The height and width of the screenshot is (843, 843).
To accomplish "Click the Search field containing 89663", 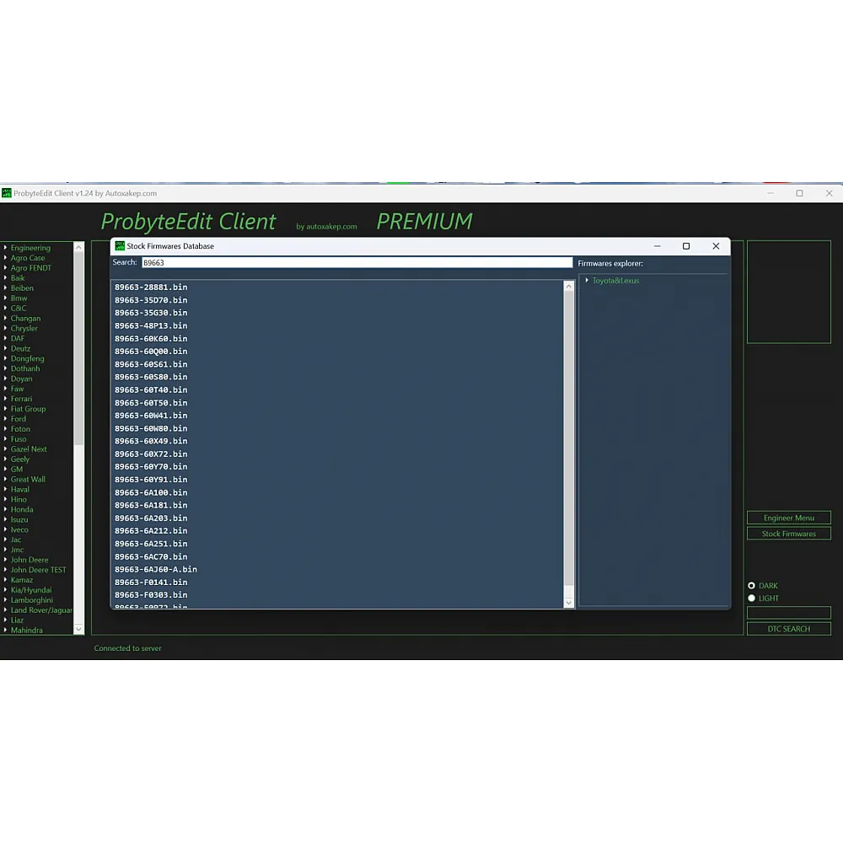I will (x=356, y=263).
